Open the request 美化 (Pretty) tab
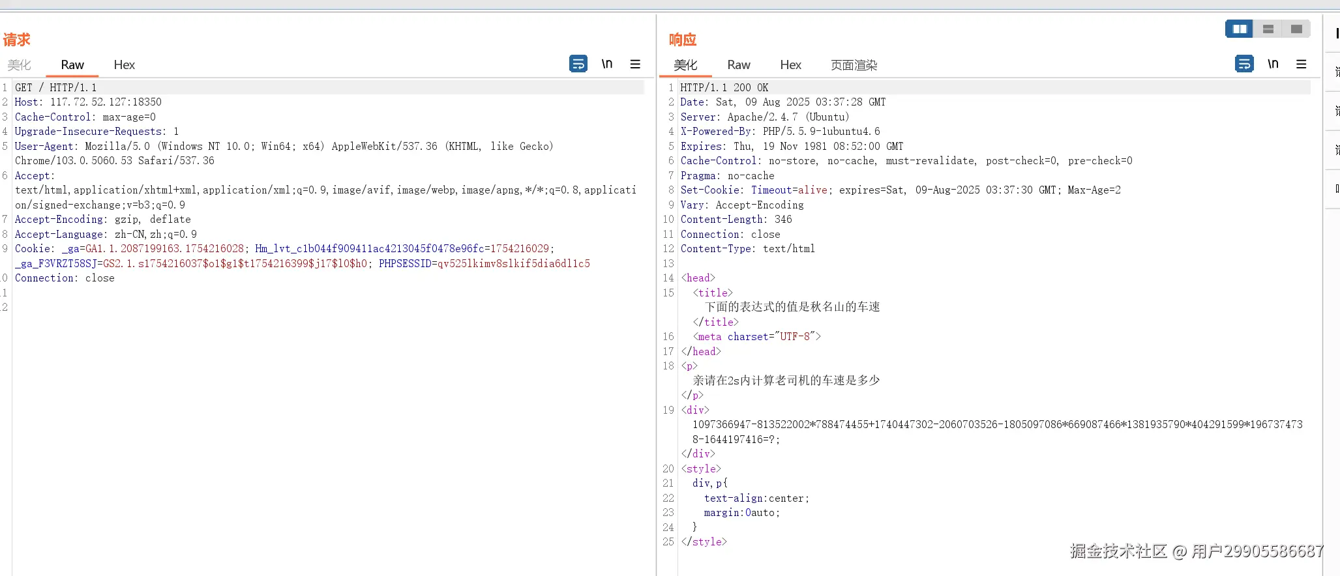This screenshot has width=1340, height=576. click(x=19, y=65)
